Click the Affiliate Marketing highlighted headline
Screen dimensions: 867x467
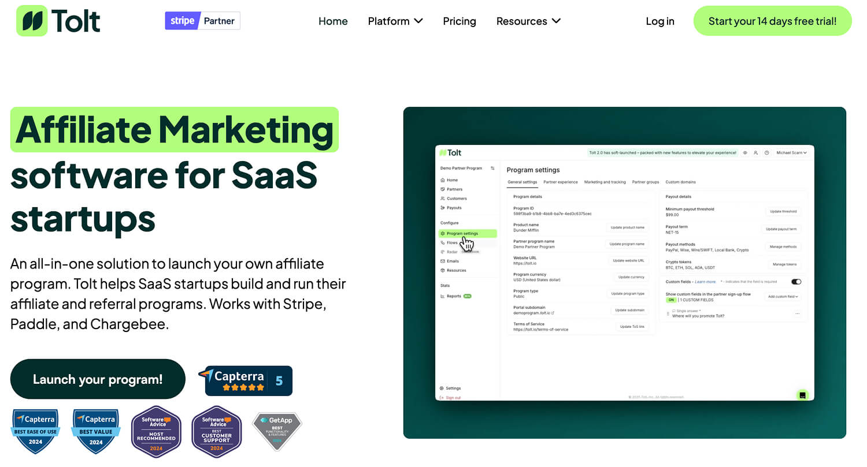pyautogui.click(x=174, y=130)
